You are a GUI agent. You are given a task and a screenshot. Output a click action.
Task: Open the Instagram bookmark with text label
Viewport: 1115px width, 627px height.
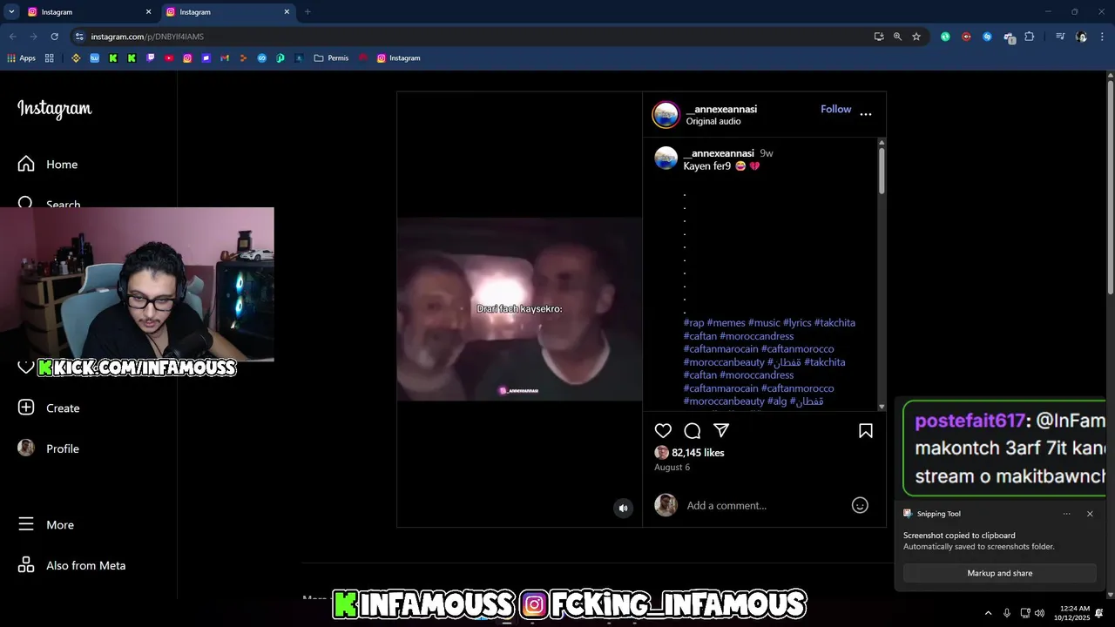[398, 58]
